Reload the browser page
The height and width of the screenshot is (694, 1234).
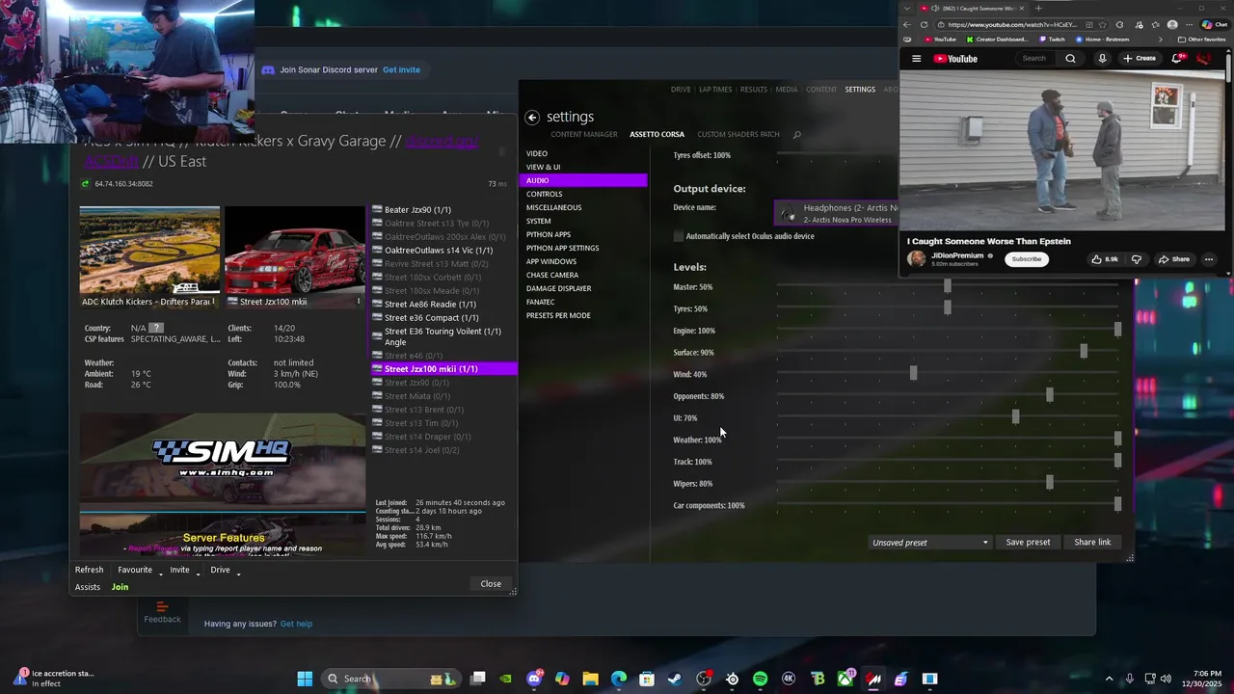tap(924, 25)
